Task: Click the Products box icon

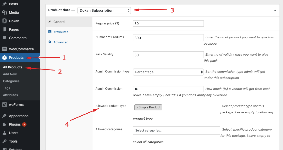Action: click(4, 58)
